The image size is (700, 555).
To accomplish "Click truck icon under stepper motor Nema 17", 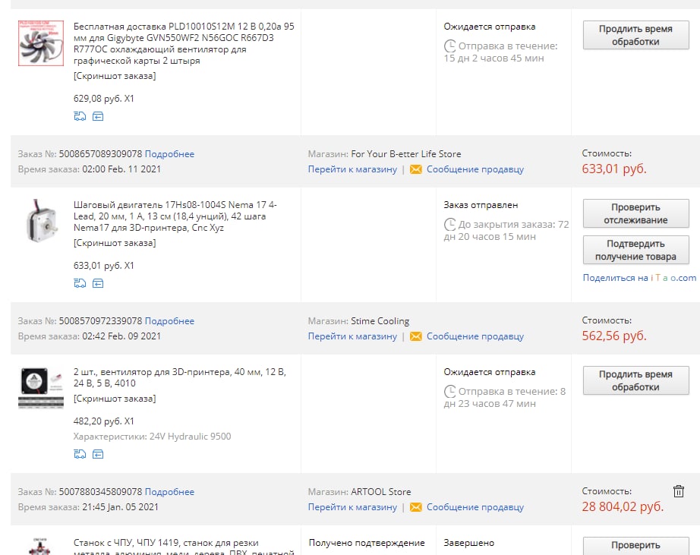I will point(80,283).
